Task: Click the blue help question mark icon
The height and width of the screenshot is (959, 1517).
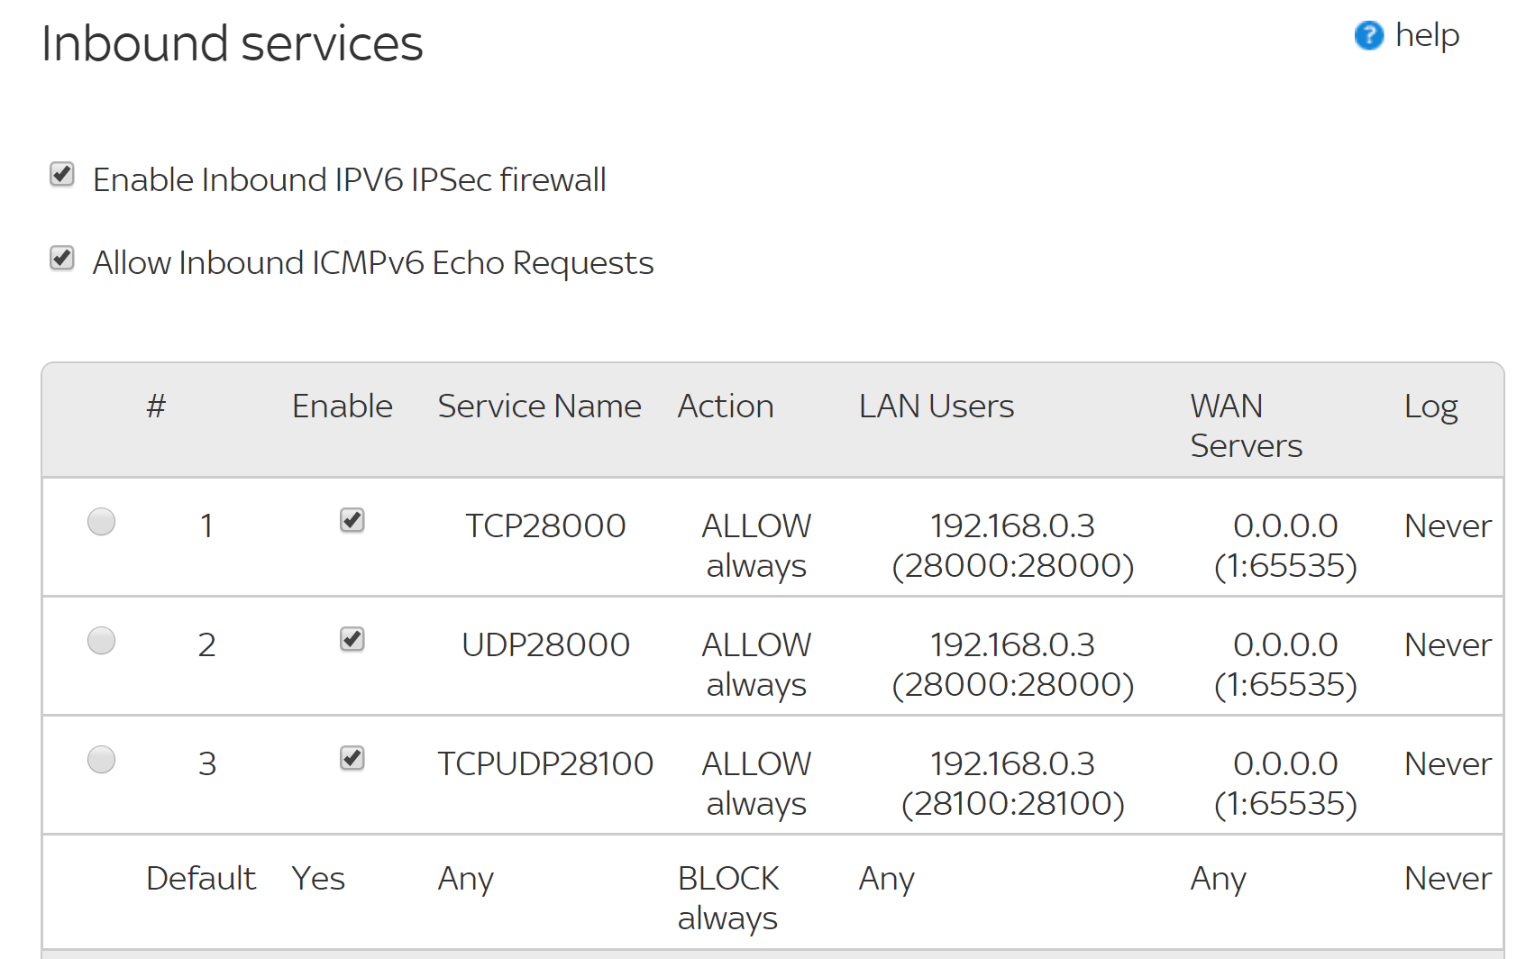Action: click(1368, 36)
